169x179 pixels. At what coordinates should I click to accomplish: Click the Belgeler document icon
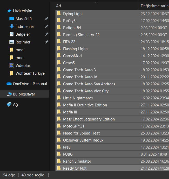[12, 34]
